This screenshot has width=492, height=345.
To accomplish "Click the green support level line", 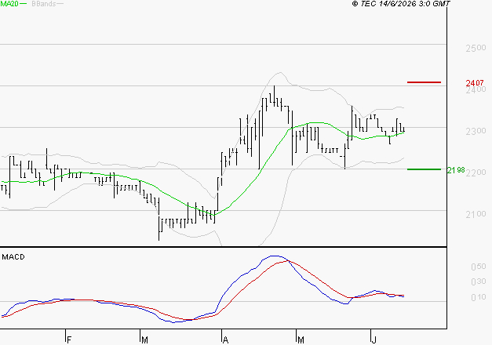I will coord(424,169).
